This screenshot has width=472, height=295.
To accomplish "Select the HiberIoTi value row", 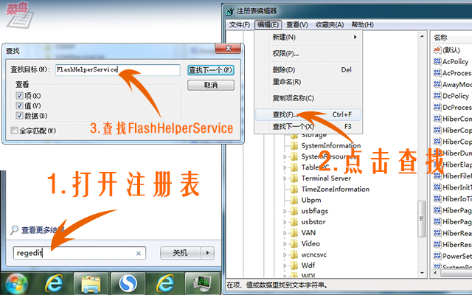I will click(452, 198).
